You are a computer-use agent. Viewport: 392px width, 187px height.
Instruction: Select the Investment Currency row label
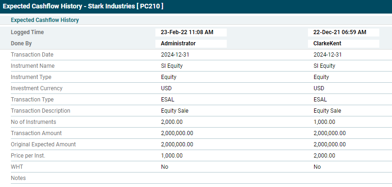37,88
